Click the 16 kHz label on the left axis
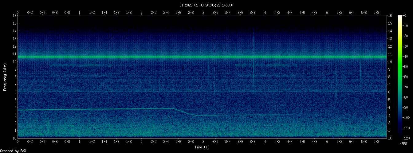This screenshot has width=413, height=153. pyautogui.click(x=14, y=15)
